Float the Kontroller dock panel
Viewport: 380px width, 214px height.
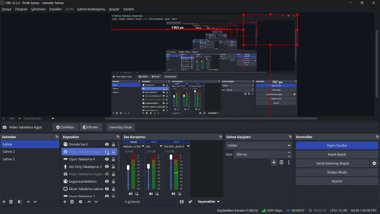tap(377, 137)
